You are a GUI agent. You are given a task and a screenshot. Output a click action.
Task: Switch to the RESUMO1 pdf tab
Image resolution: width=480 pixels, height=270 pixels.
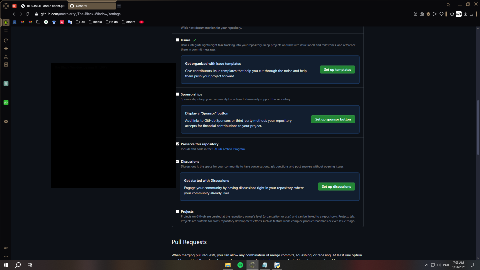point(42,6)
